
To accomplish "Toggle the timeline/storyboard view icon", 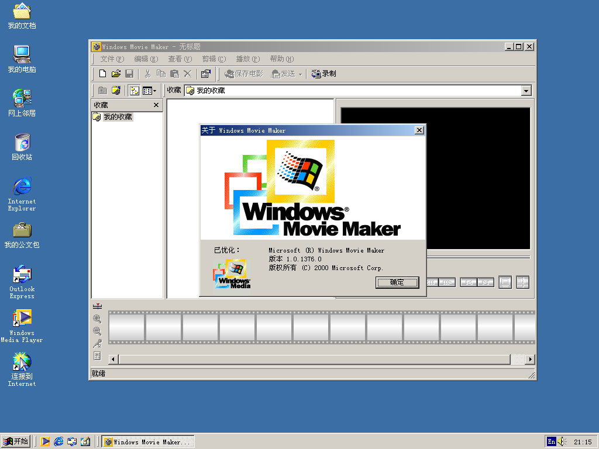I will pos(98,306).
